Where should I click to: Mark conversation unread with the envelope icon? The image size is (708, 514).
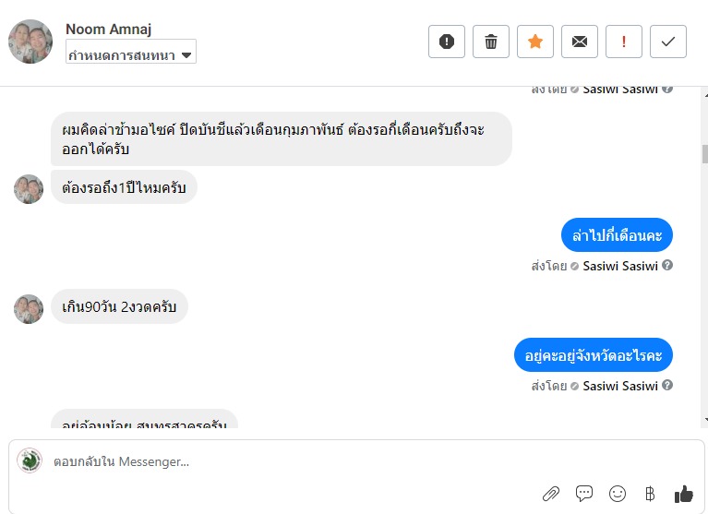pos(580,42)
